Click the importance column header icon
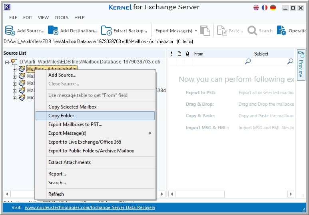 point(171,54)
